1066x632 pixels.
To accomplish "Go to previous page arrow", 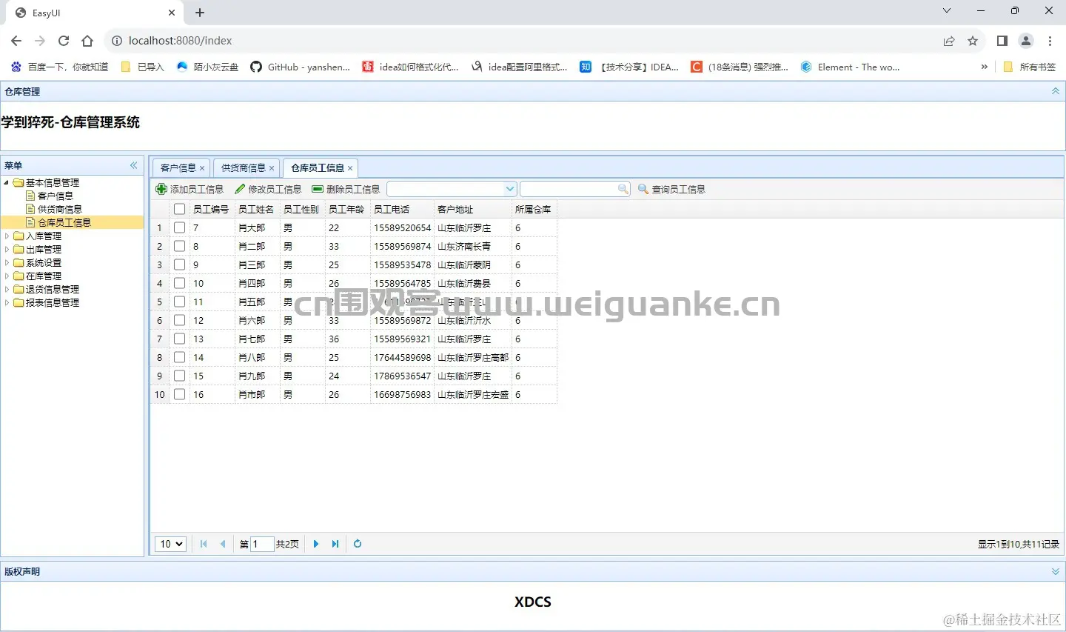I will point(223,544).
